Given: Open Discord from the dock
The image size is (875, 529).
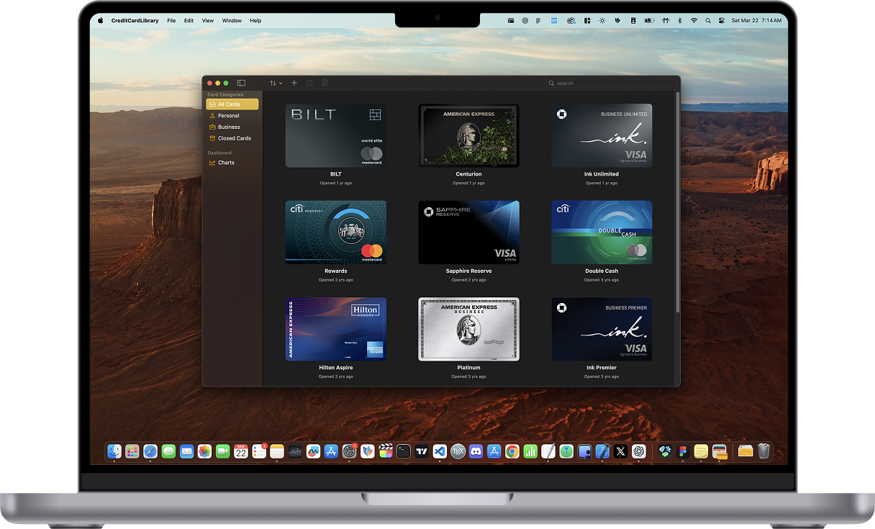Looking at the screenshot, I should click(x=476, y=451).
